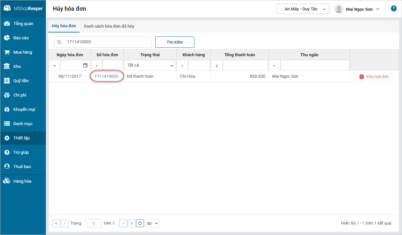Open Mua hàng shopping cart icon
Viewport: 402px width, 235px height.
tap(7, 52)
